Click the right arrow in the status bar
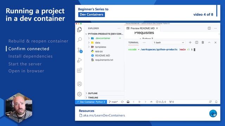Screen dimensions: 225x126 (145, 102)
